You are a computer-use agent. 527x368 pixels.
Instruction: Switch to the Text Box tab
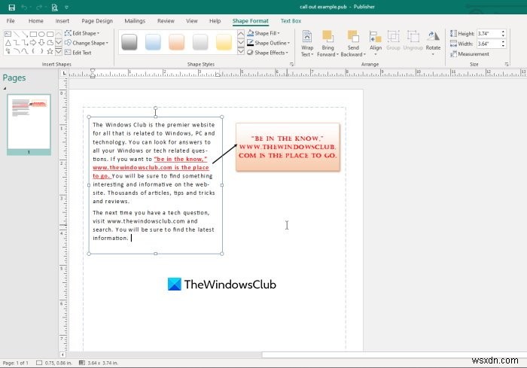coord(291,21)
